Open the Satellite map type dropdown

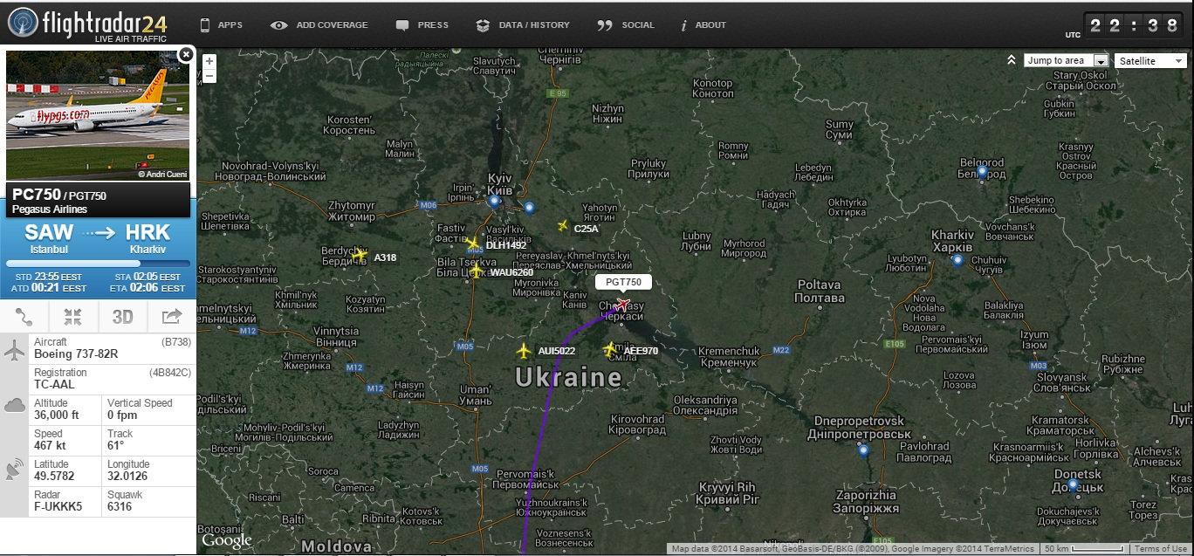[1150, 60]
